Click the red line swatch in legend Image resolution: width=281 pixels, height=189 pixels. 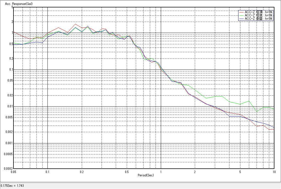click(x=241, y=12)
